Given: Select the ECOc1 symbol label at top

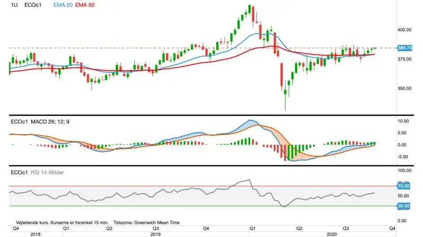Looking at the screenshot, I should [33, 5].
